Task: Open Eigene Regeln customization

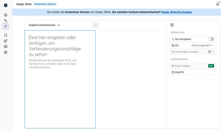Action: (193, 66)
